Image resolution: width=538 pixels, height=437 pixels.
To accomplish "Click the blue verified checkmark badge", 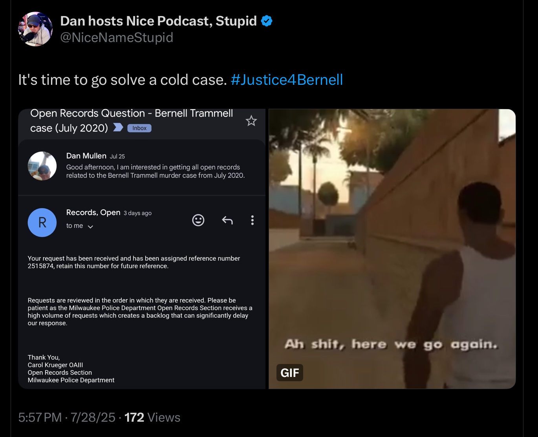I will point(267,21).
